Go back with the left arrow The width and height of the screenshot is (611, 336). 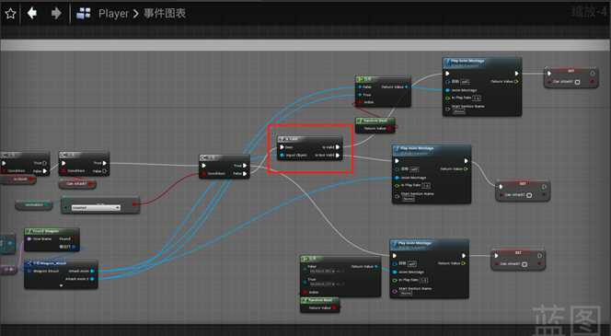tap(32, 13)
